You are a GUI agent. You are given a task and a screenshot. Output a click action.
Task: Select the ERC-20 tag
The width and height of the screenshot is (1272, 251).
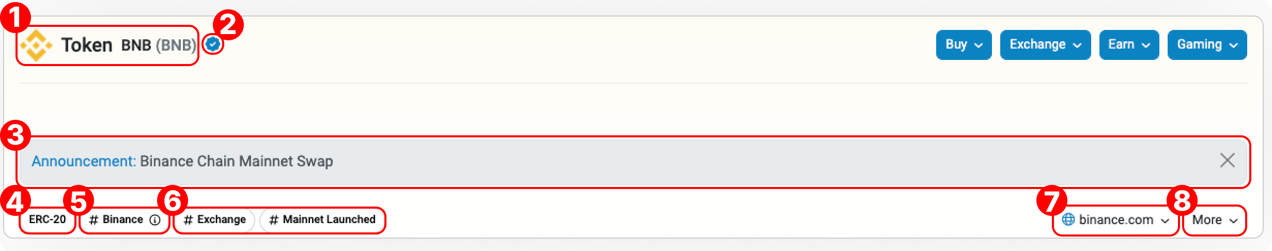48,219
